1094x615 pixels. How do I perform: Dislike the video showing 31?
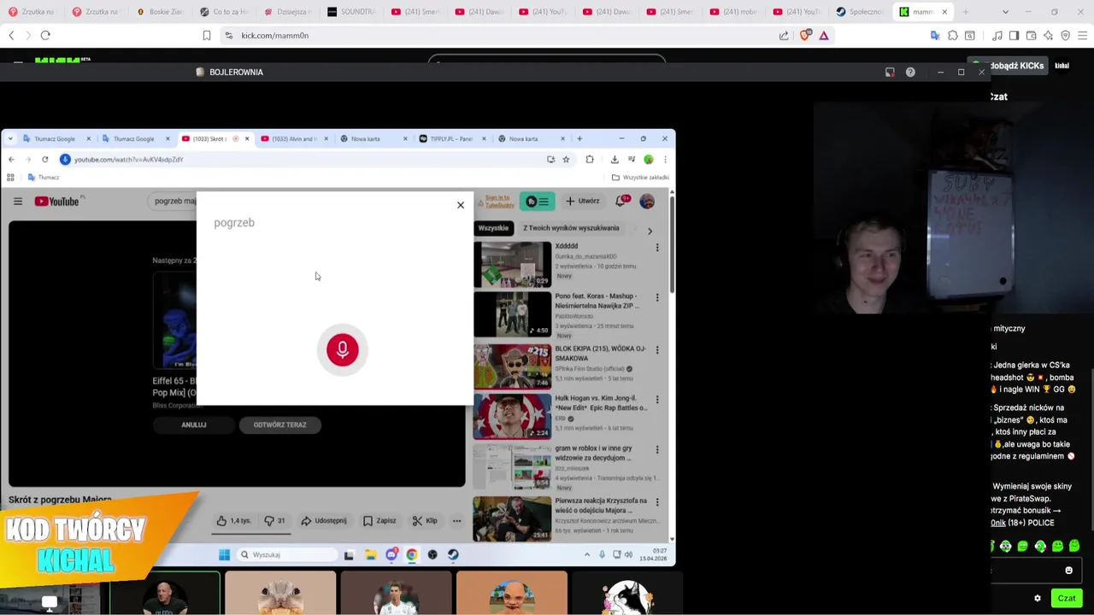tap(274, 521)
